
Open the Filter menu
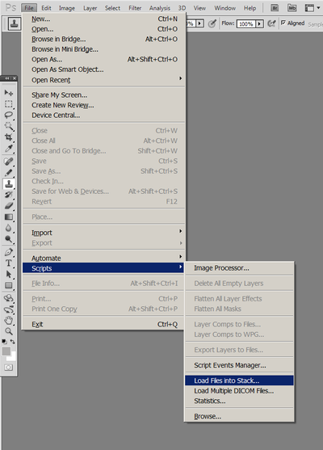[135, 8]
